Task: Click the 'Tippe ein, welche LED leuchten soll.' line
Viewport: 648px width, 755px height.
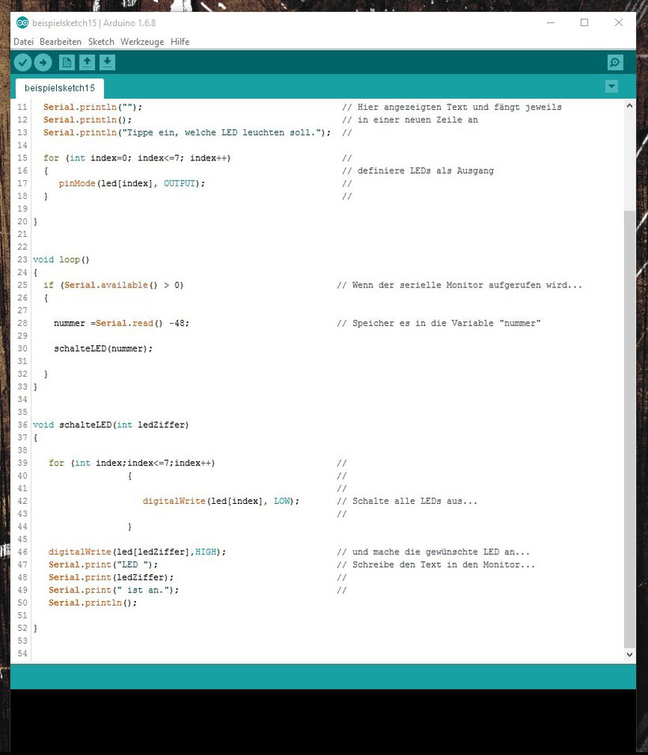Action: pyautogui.click(x=187, y=133)
